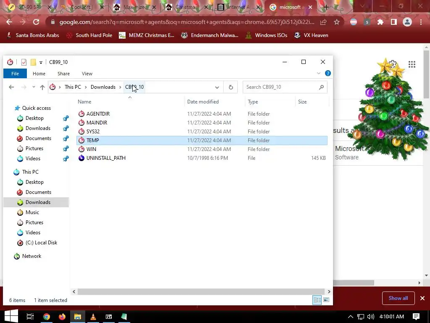Sort by Date modified column

point(203,102)
